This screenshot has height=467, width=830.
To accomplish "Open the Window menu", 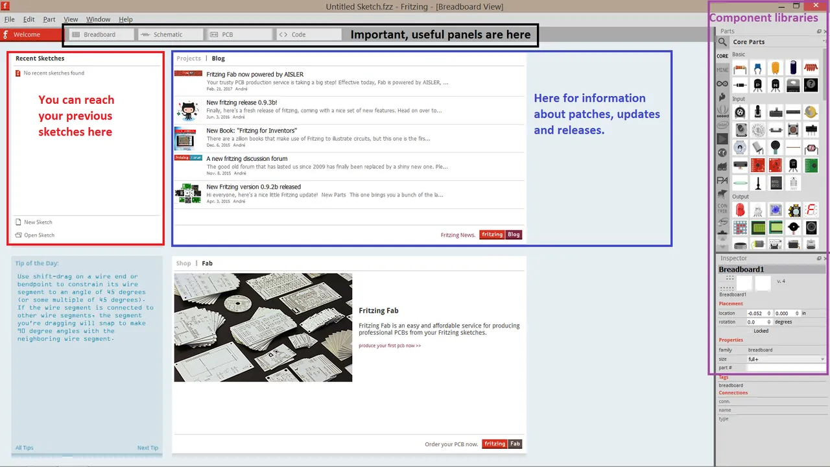I will click(99, 19).
